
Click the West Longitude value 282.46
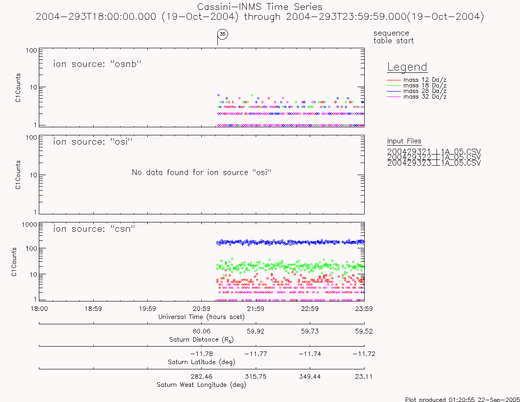pos(201,377)
